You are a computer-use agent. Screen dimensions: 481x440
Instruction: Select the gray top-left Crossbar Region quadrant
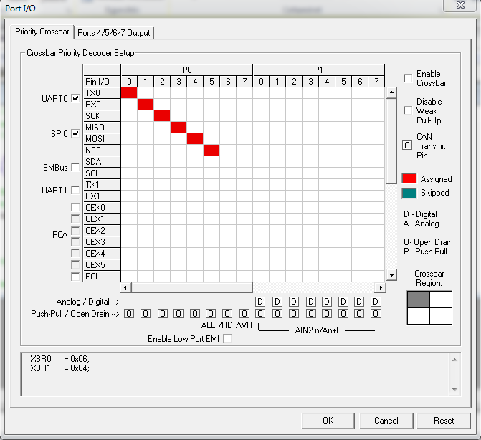tap(419, 300)
